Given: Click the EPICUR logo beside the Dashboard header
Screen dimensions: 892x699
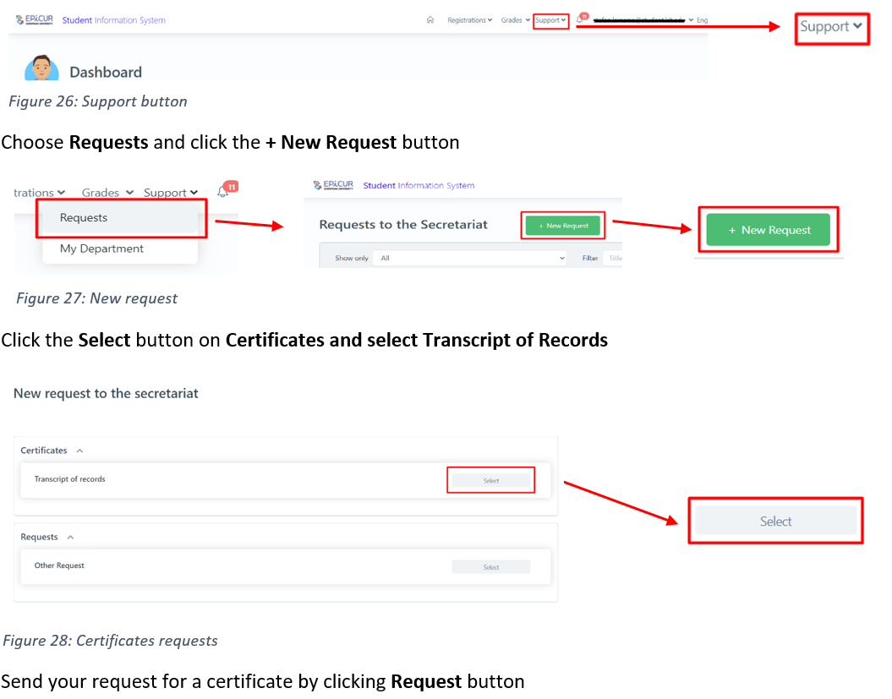Looking at the screenshot, I should coord(34,19).
